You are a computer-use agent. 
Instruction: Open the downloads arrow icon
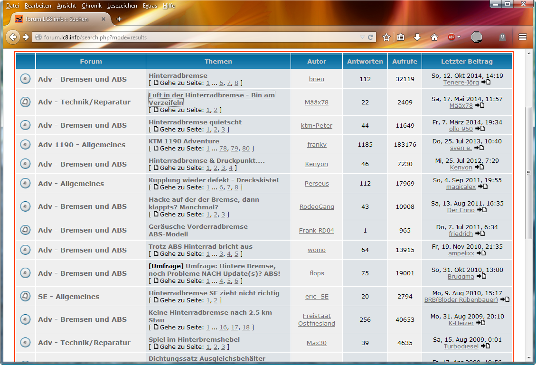(417, 37)
